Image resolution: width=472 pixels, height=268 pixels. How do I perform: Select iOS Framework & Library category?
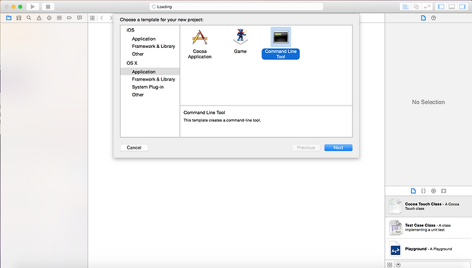(153, 47)
